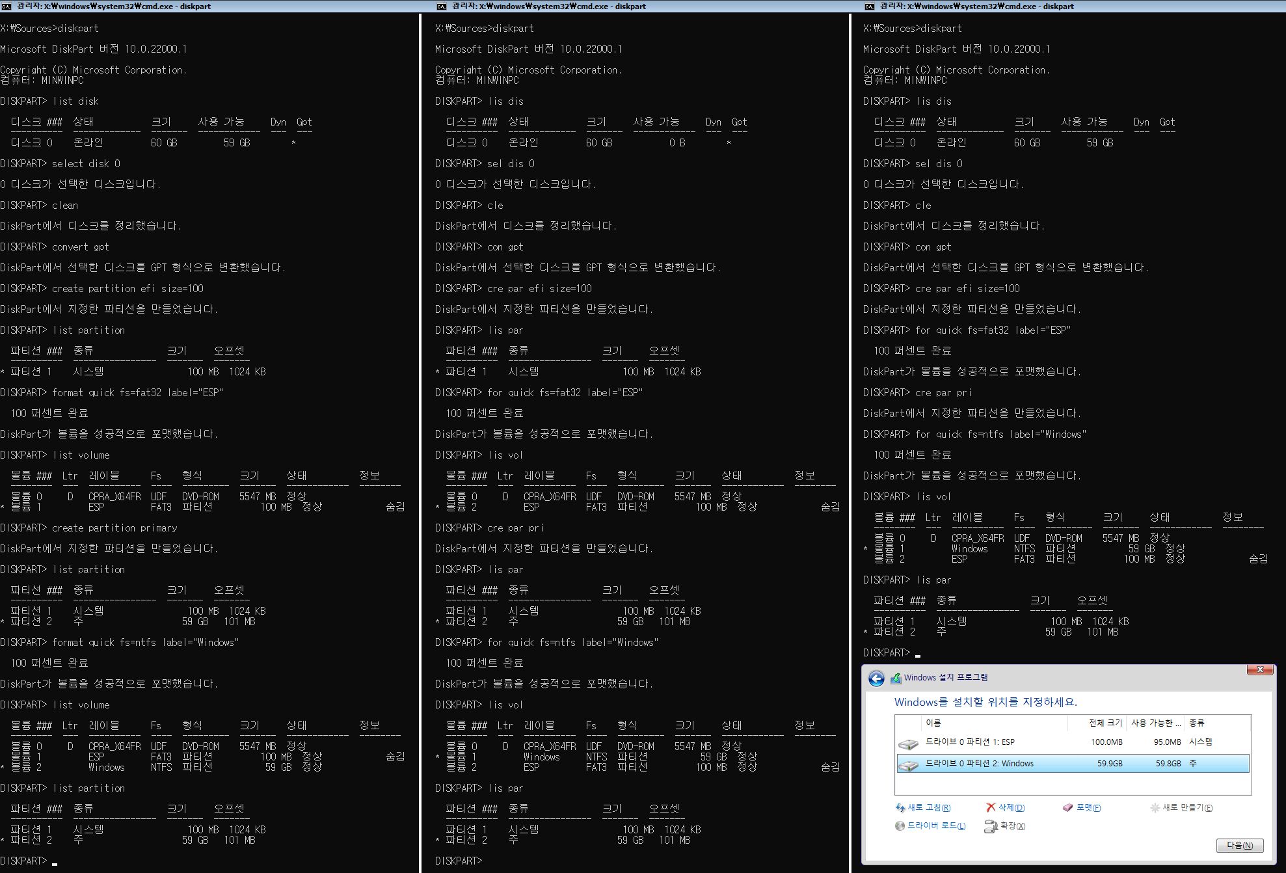Screen dimensions: 1286x873
Task: Click the disc icon for 드라이버 로드(L)
Action: pyautogui.click(x=900, y=826)
